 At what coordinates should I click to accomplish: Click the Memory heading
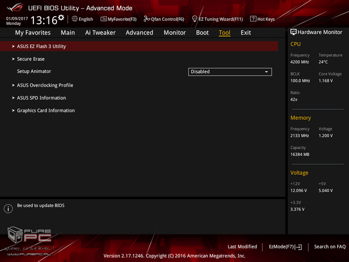(x=301, y=118)
